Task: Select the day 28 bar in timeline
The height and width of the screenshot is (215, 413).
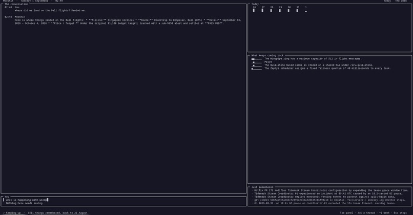Action: (271, 11)
